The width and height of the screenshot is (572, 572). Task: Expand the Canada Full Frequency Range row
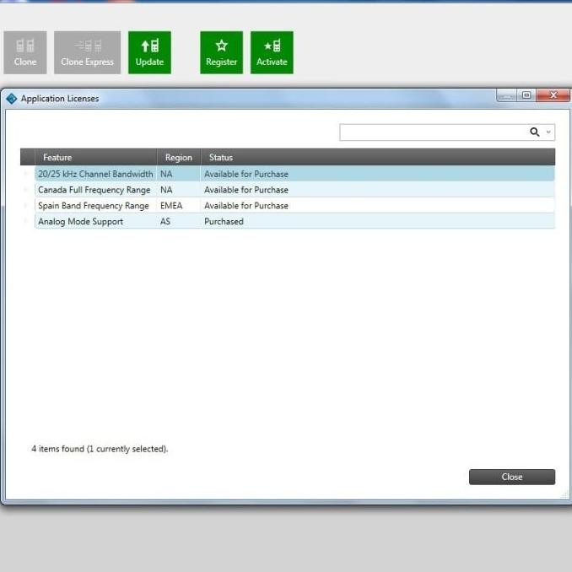tap(26, 190)
